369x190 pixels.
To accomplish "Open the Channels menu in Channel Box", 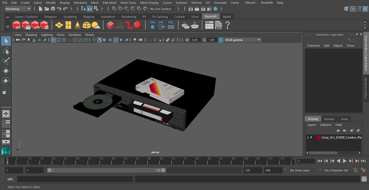I will 313,46.
